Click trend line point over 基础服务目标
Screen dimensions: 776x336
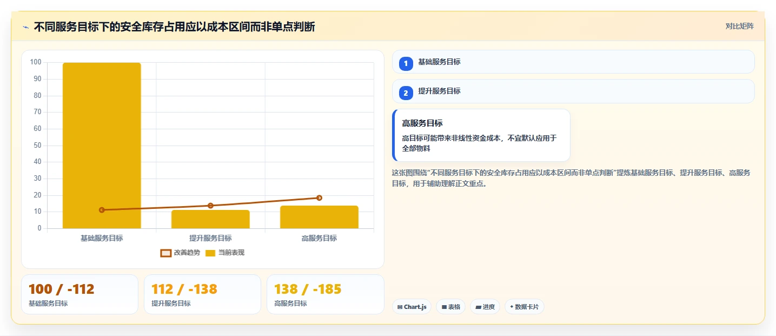coord(102,210)
